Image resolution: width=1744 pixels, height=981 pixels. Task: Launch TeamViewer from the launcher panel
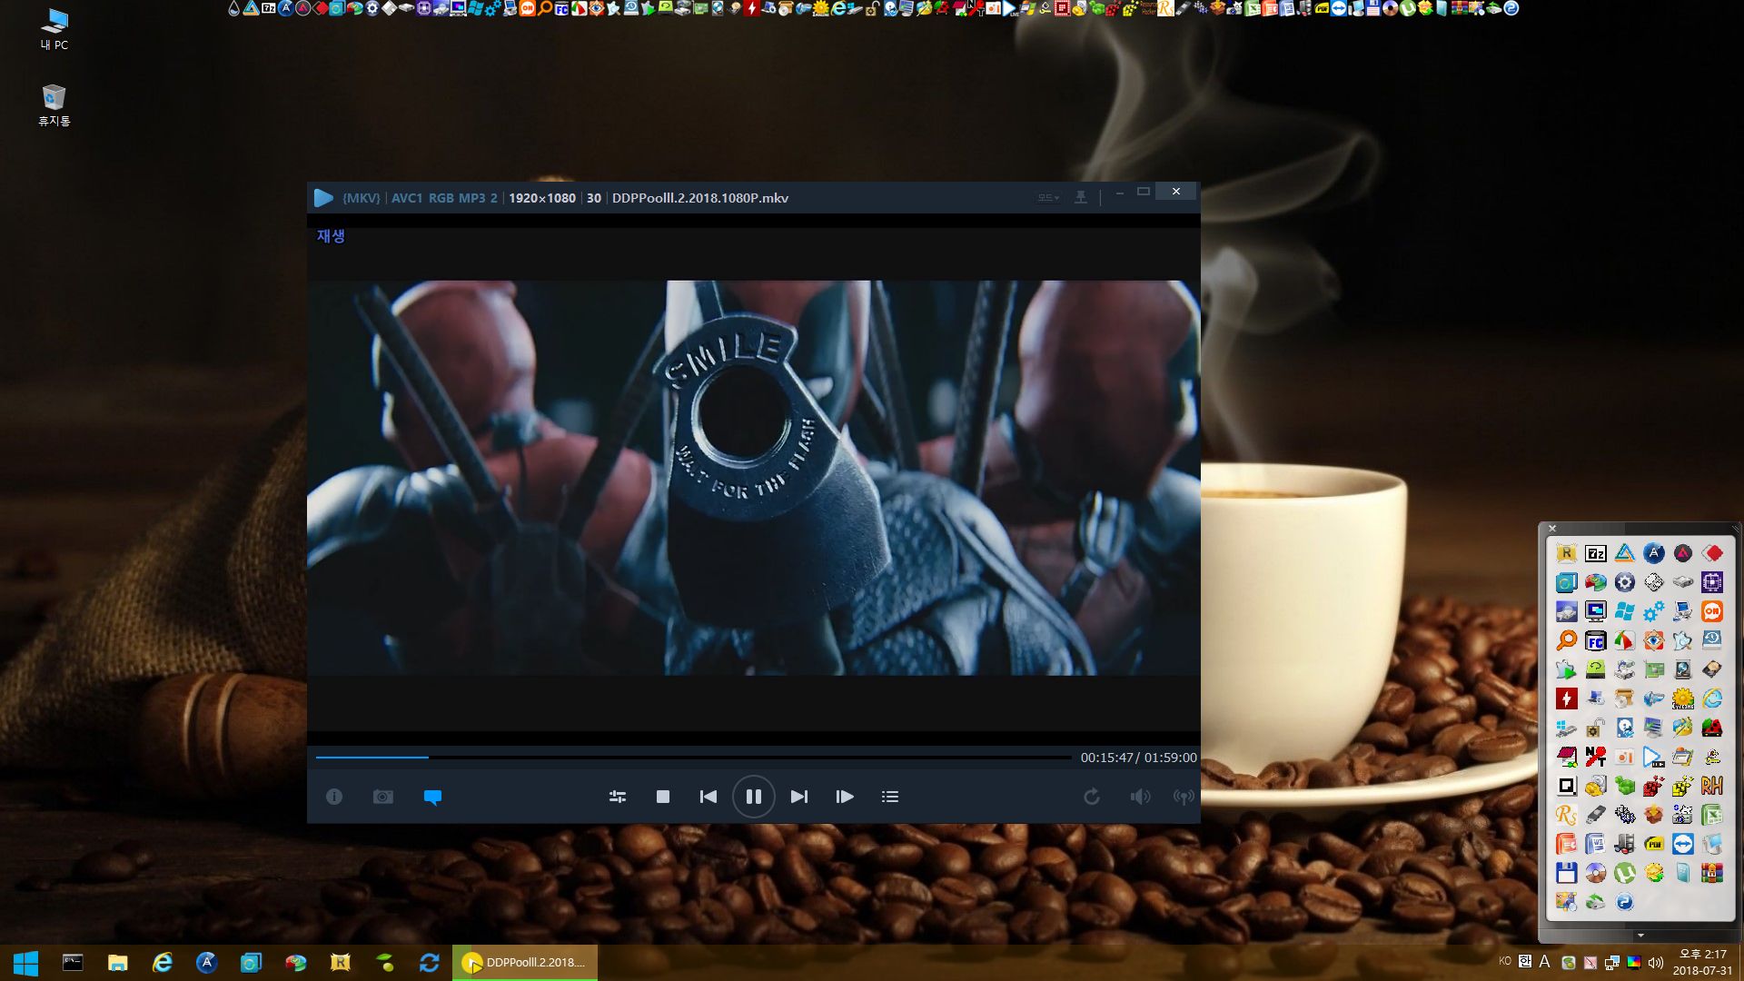(1683, 844)
